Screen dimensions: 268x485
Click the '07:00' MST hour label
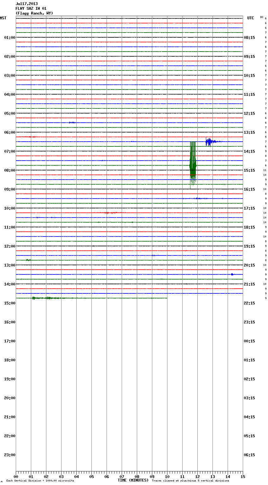tap(10, 151)
